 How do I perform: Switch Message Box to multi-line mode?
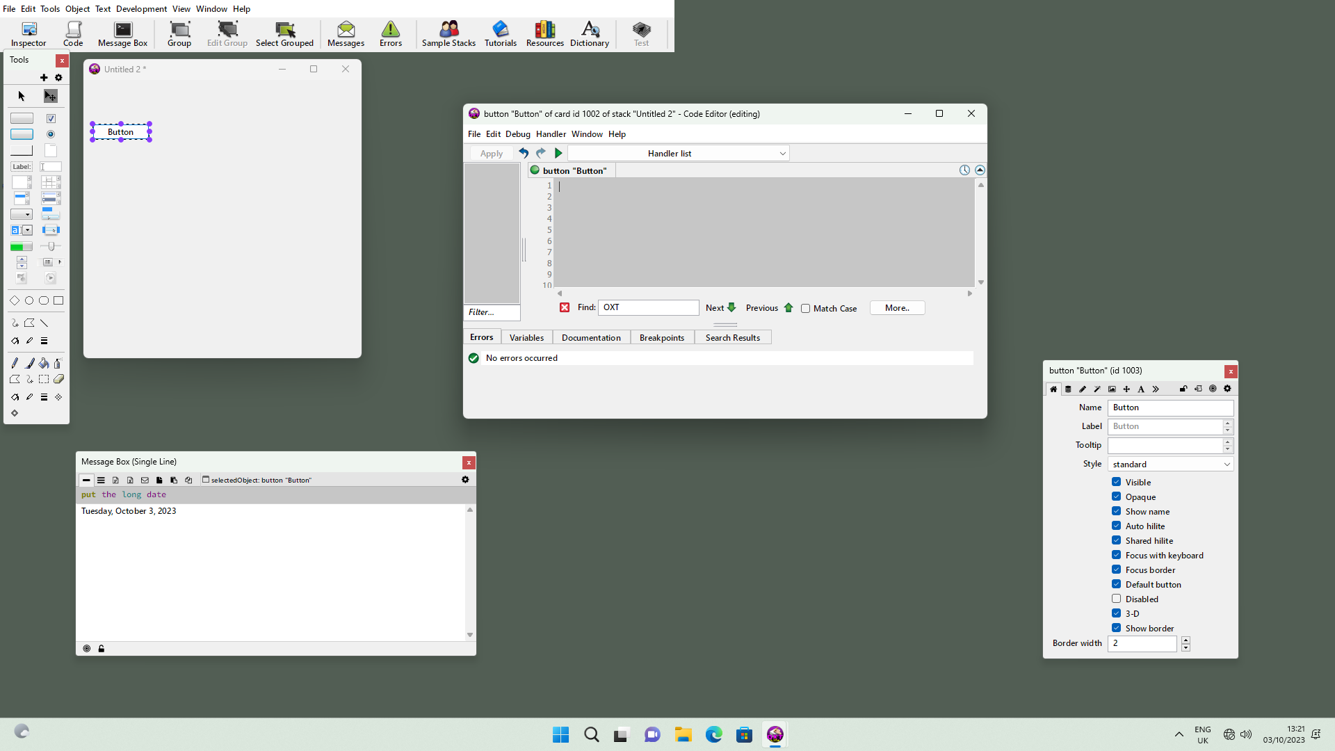(x=101, y=480)
